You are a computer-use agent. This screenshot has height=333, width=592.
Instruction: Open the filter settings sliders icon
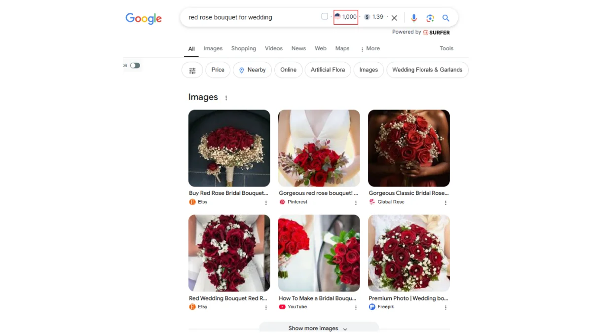click(x=192, y=70)
